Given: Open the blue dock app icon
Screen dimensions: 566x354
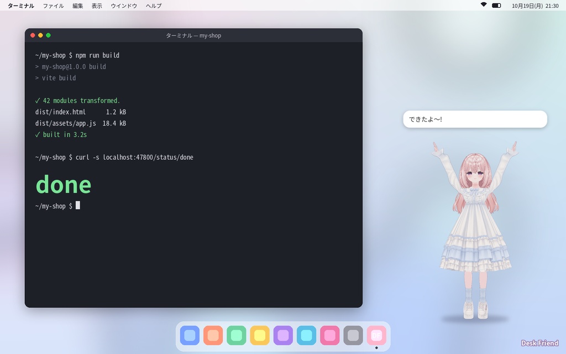Looking at the screenshot, I should click(x=190, y=335).
